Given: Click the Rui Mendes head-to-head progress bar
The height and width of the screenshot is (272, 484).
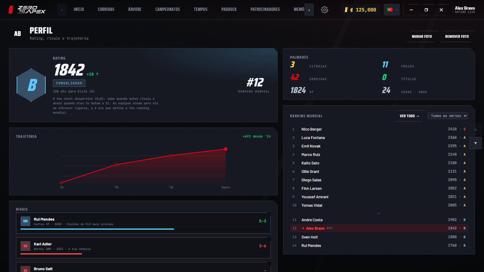Looking at the screenshot, I should (143, 229).
